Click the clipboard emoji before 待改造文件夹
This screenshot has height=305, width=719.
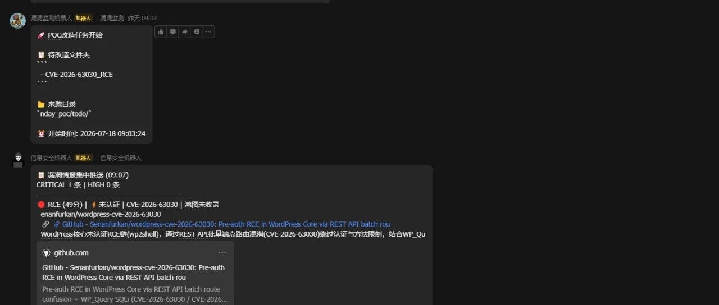pos(41,55)
